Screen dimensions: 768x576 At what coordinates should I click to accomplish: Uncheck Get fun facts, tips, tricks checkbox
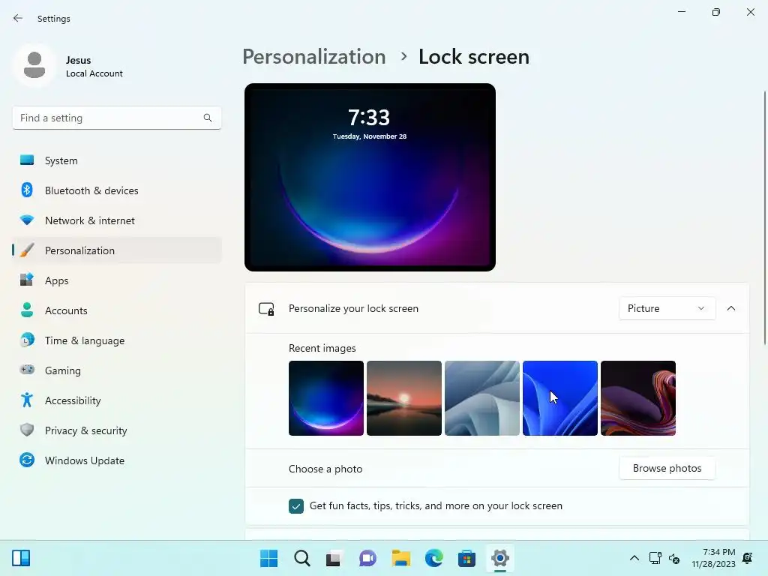point(296,506)
